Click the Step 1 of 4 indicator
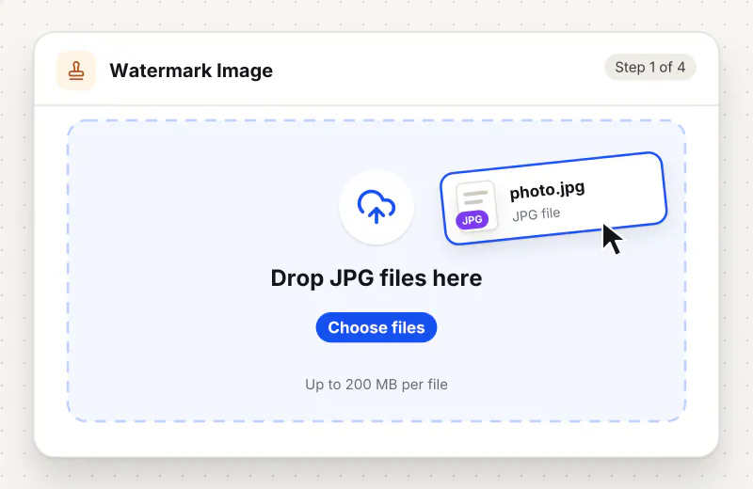Image resolution: width=753 pixels, height=489 pixels. [x=649, y=67]
